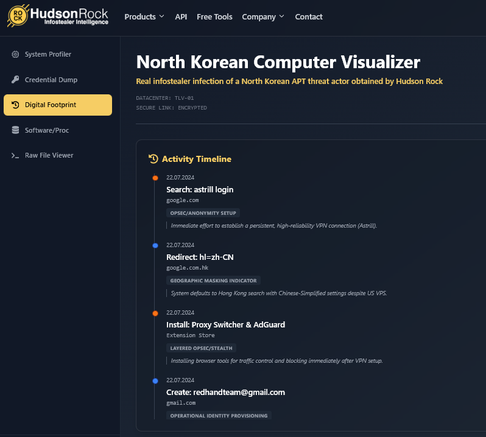486x437 pixels.
Task: Select the Digital Footprint tab
Action: click(x=58, y=105)
